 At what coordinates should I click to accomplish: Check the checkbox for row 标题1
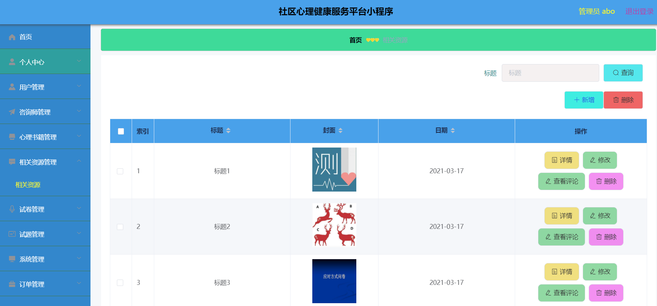tap(120, 171)
